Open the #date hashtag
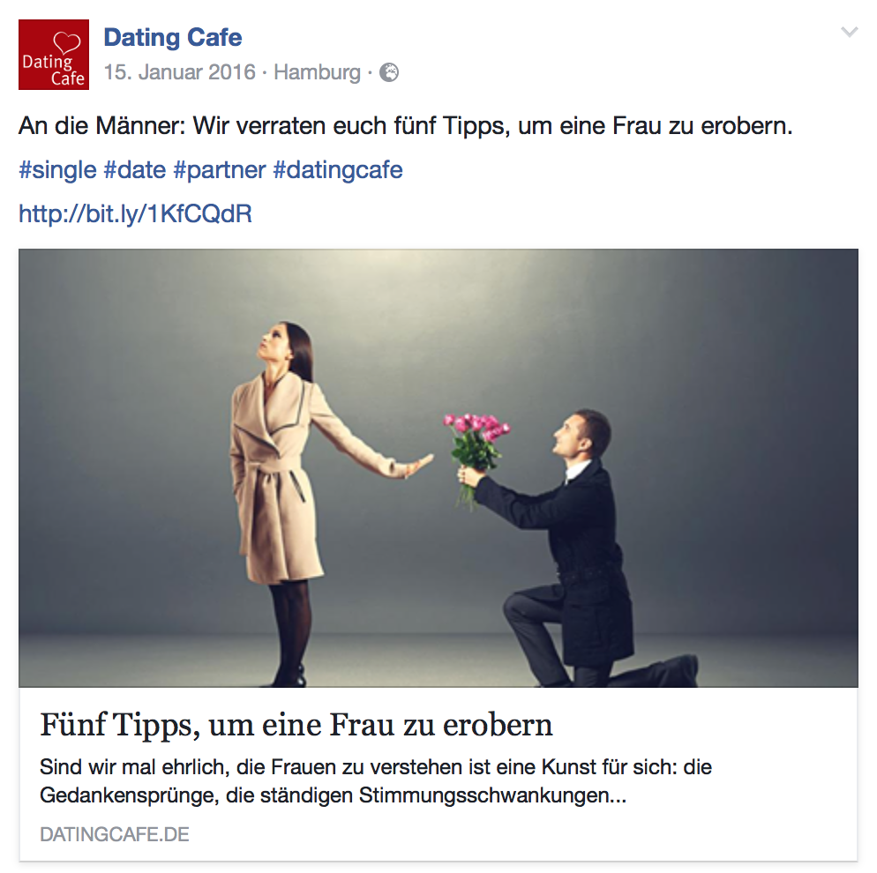The height and width of the screenshot is (873, 877). [135, 170]
